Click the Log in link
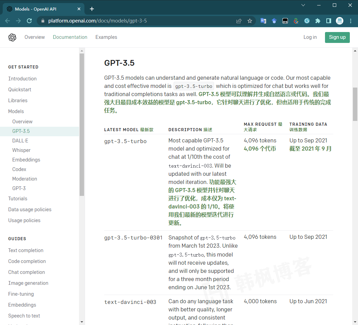The width and height of the screenshot is (358, 325). coord(310,37)
